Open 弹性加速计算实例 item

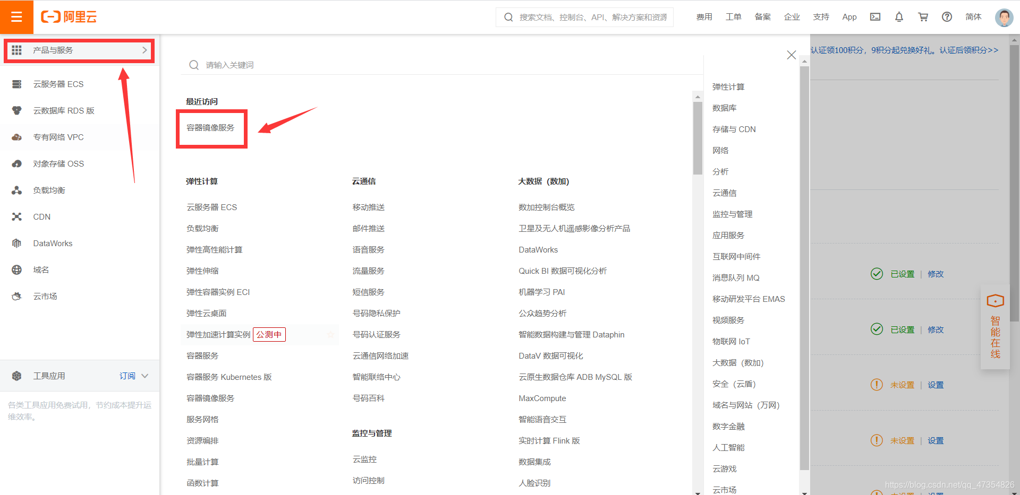(x=218, y=334)
